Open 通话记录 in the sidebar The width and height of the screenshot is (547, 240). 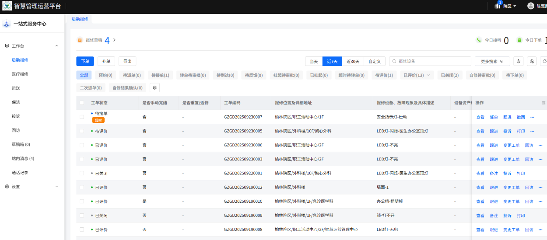[20, 173]
